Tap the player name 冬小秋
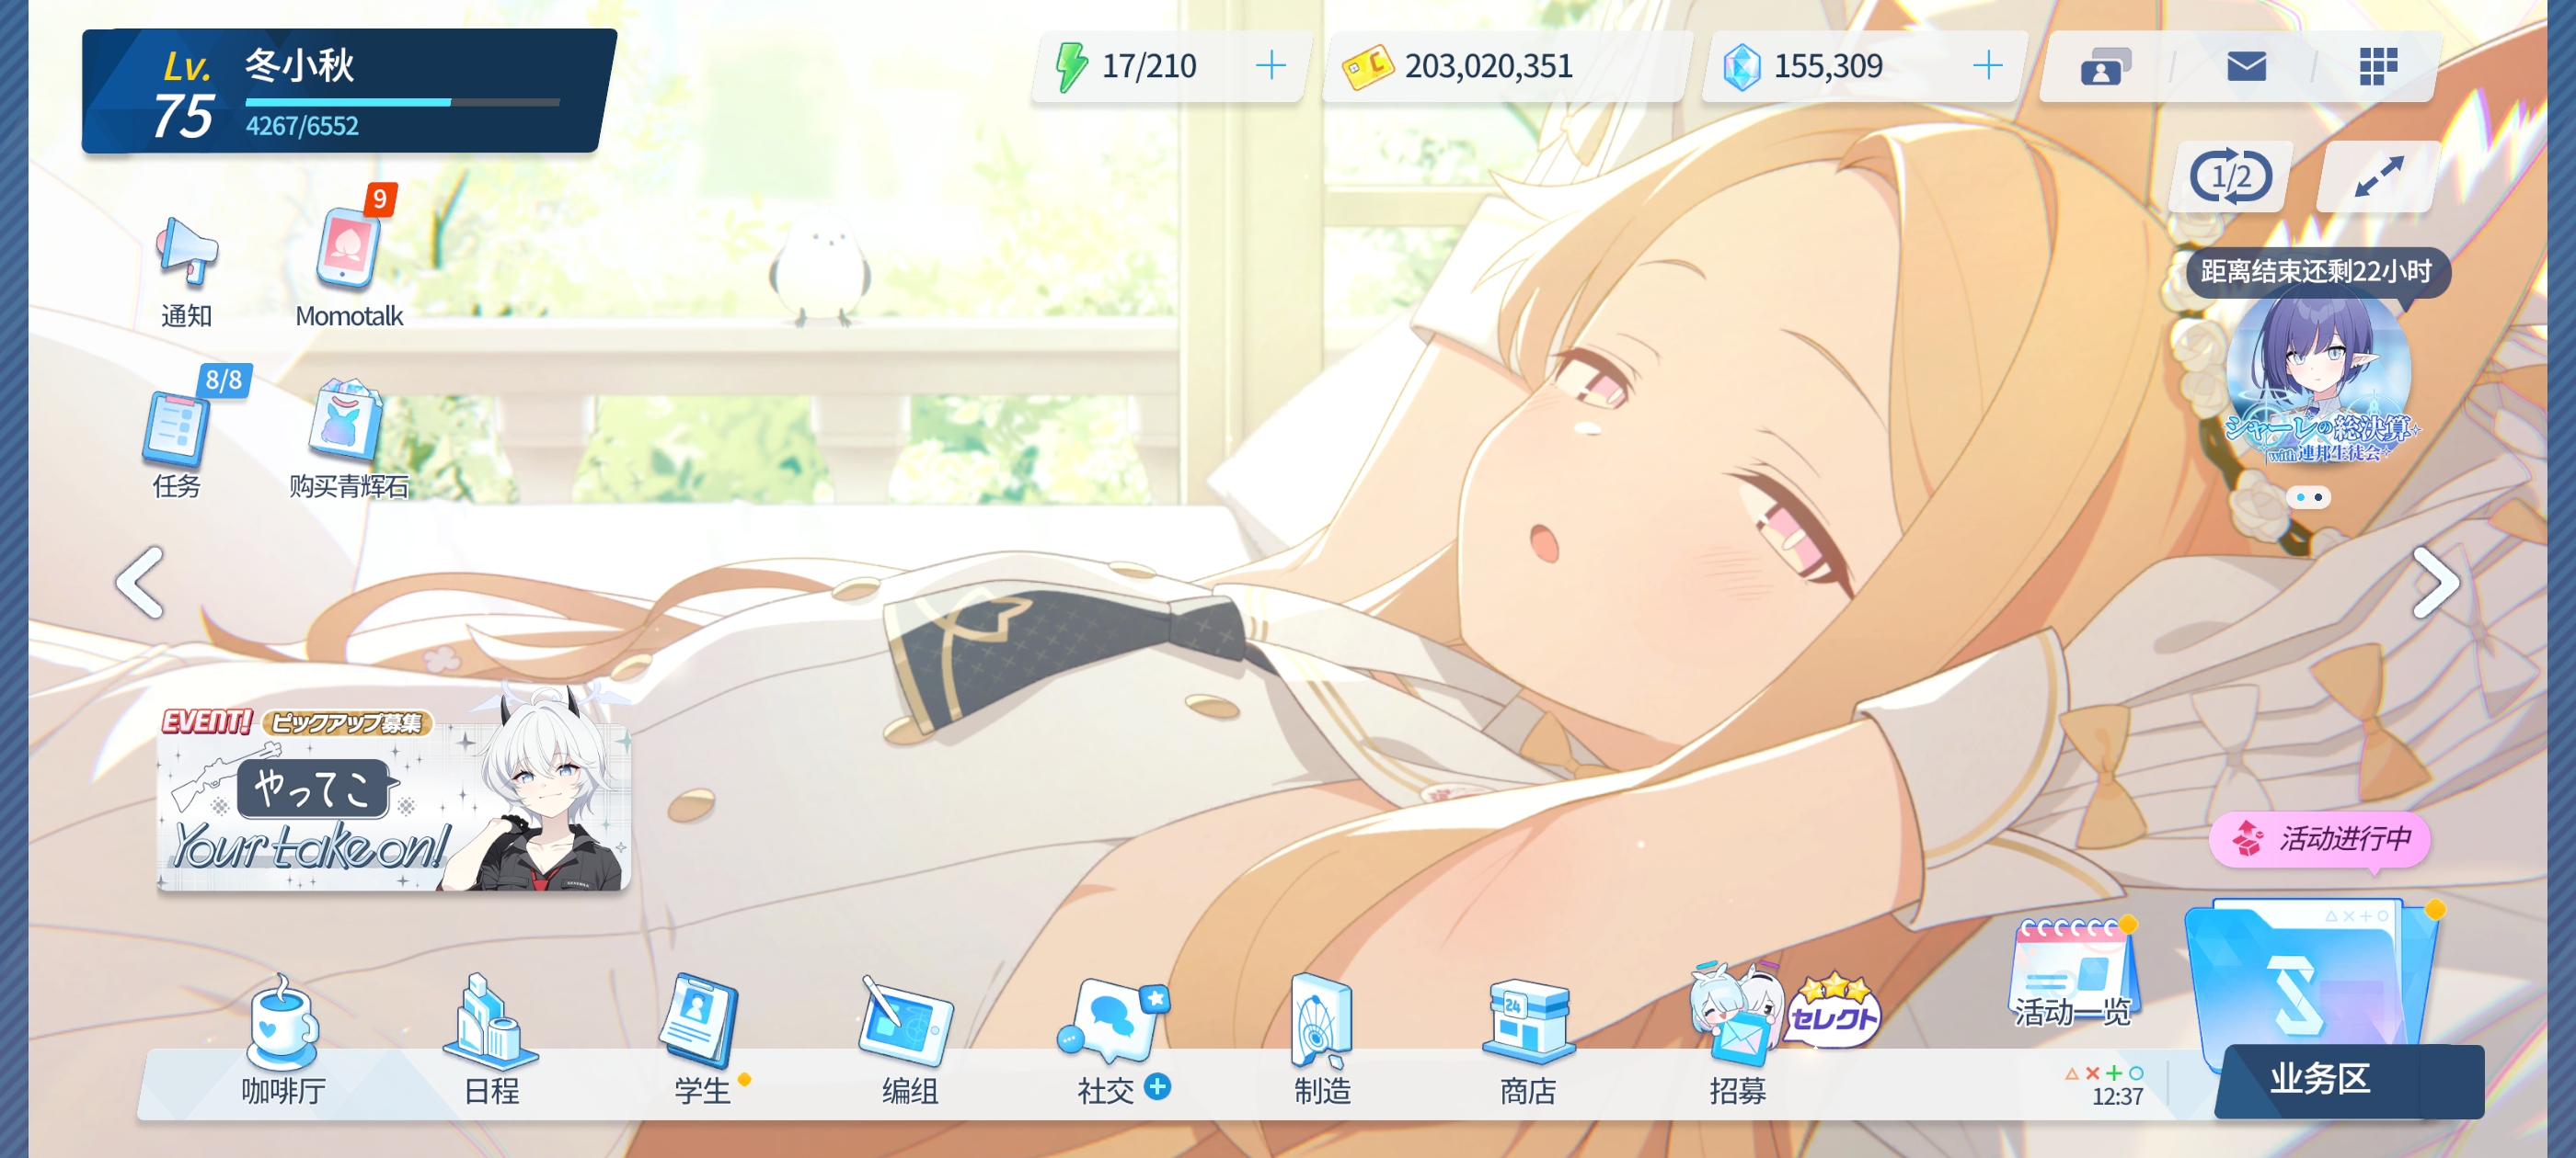This screenshot has height=1158, width=2576. click(299, 65)
